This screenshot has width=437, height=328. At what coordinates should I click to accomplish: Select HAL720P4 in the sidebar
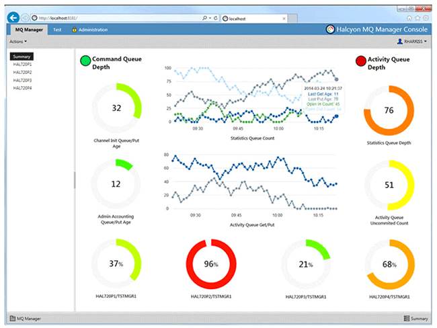[x=22, y=88]
